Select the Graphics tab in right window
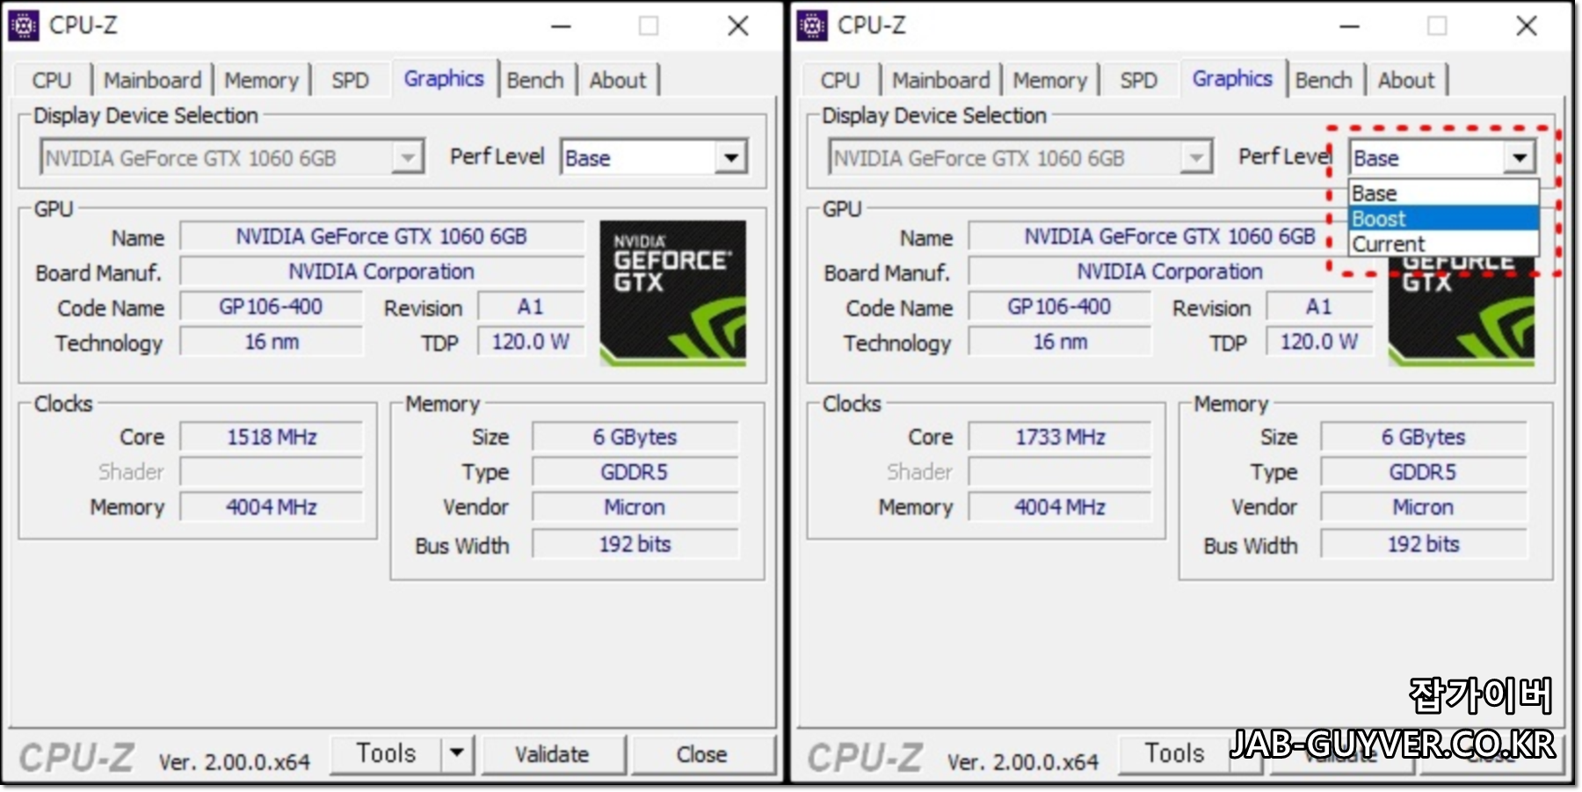Screen dimensions: 1582x792 (x=1232, y=78)
